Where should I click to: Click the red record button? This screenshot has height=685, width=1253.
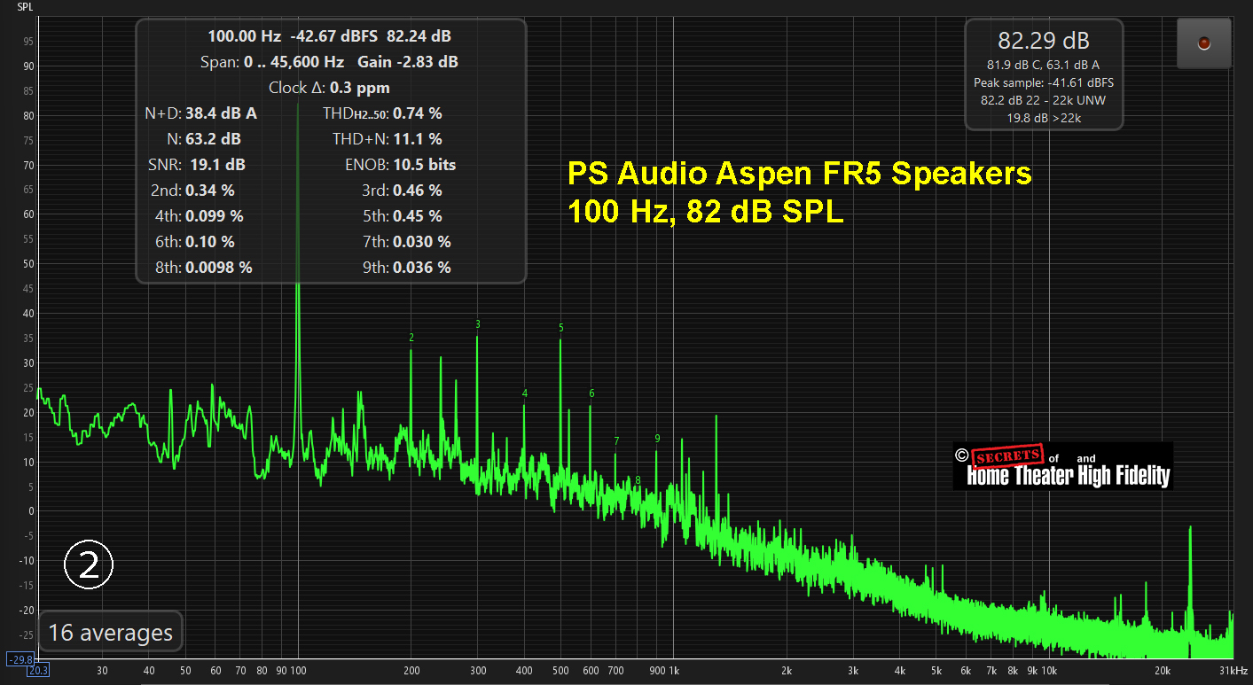point(1203,43)
